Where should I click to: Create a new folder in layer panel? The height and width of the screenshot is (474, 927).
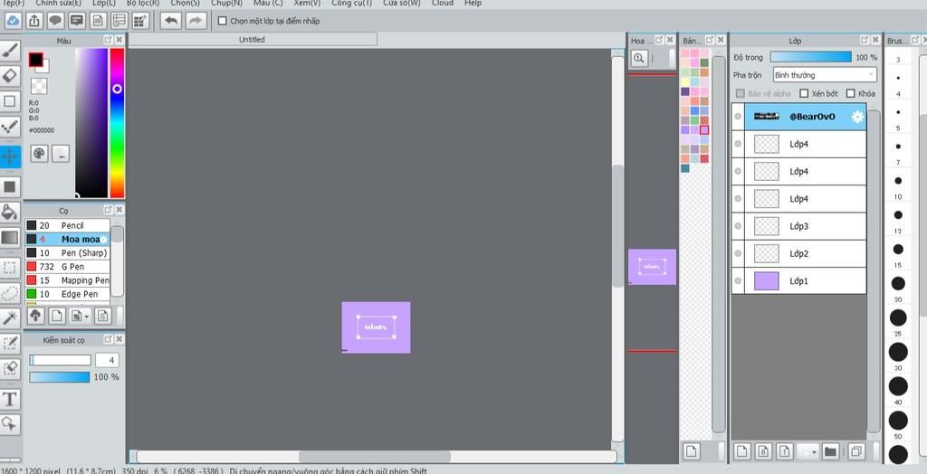tap(830, 451)
